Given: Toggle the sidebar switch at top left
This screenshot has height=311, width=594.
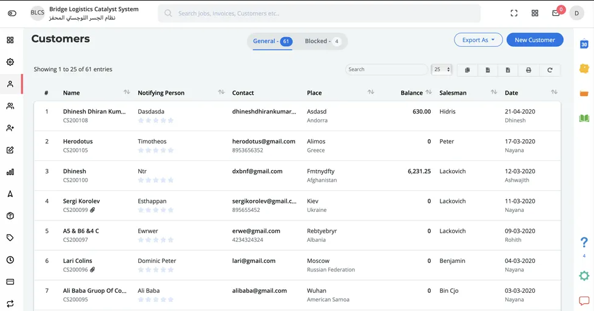Looking at the screenshot, I should coord(12,13).
